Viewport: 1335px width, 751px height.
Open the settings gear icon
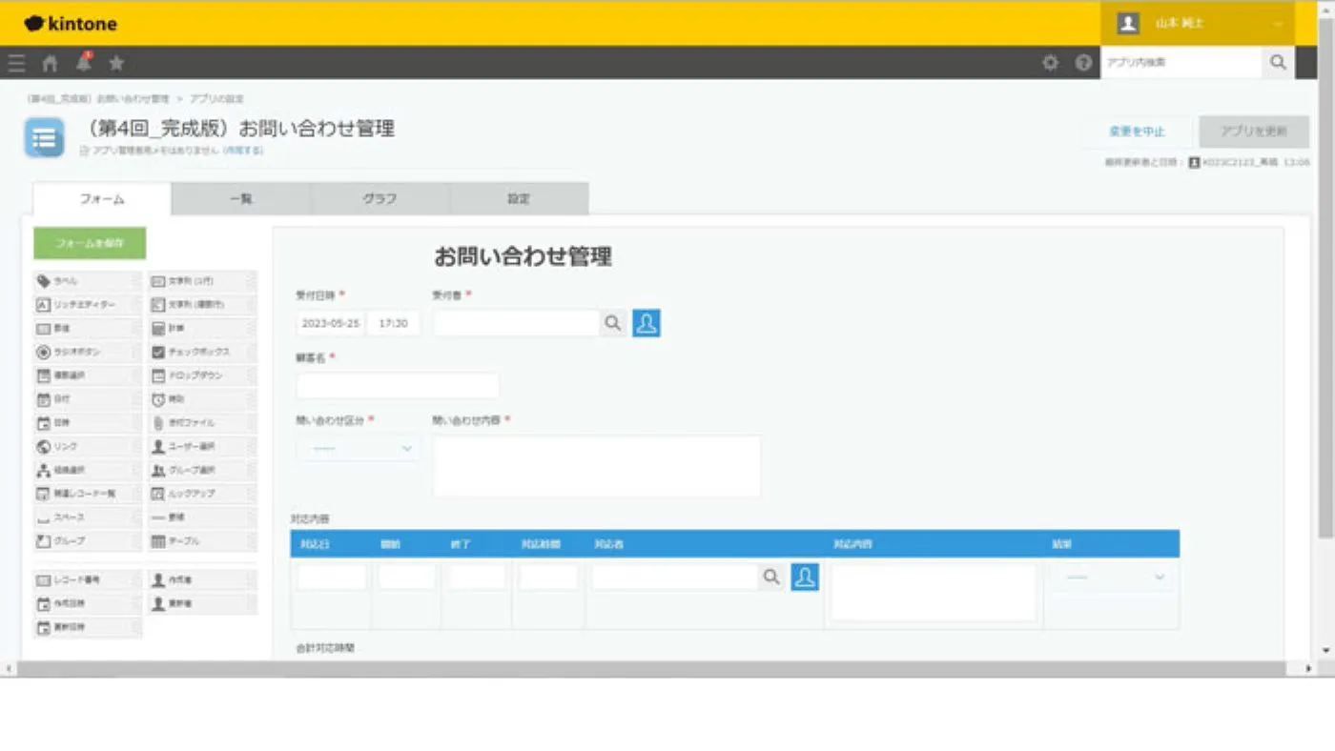1050,63
